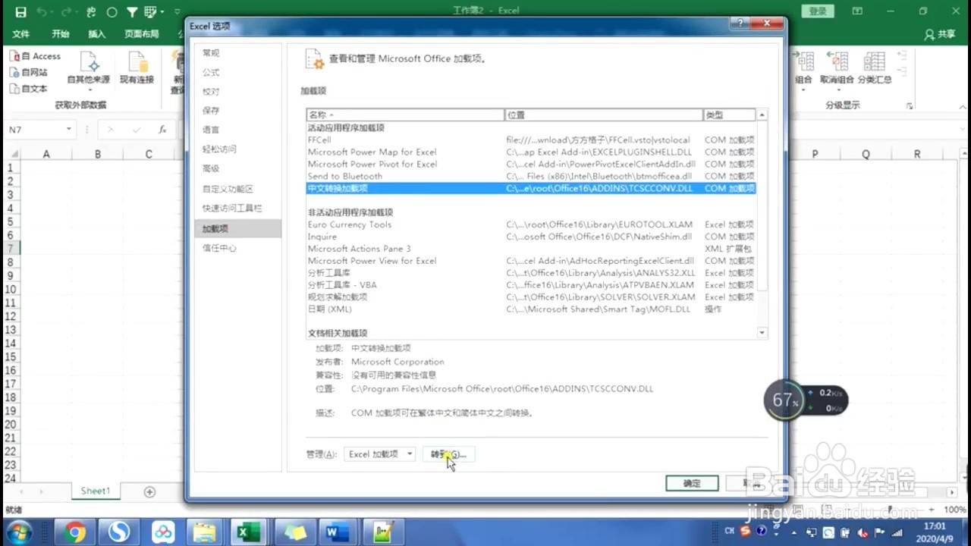This screenshot has height=546, width=971.
Task: Select 快速访问工具栏 category in Excel options
Action: [x=237, y=208]
